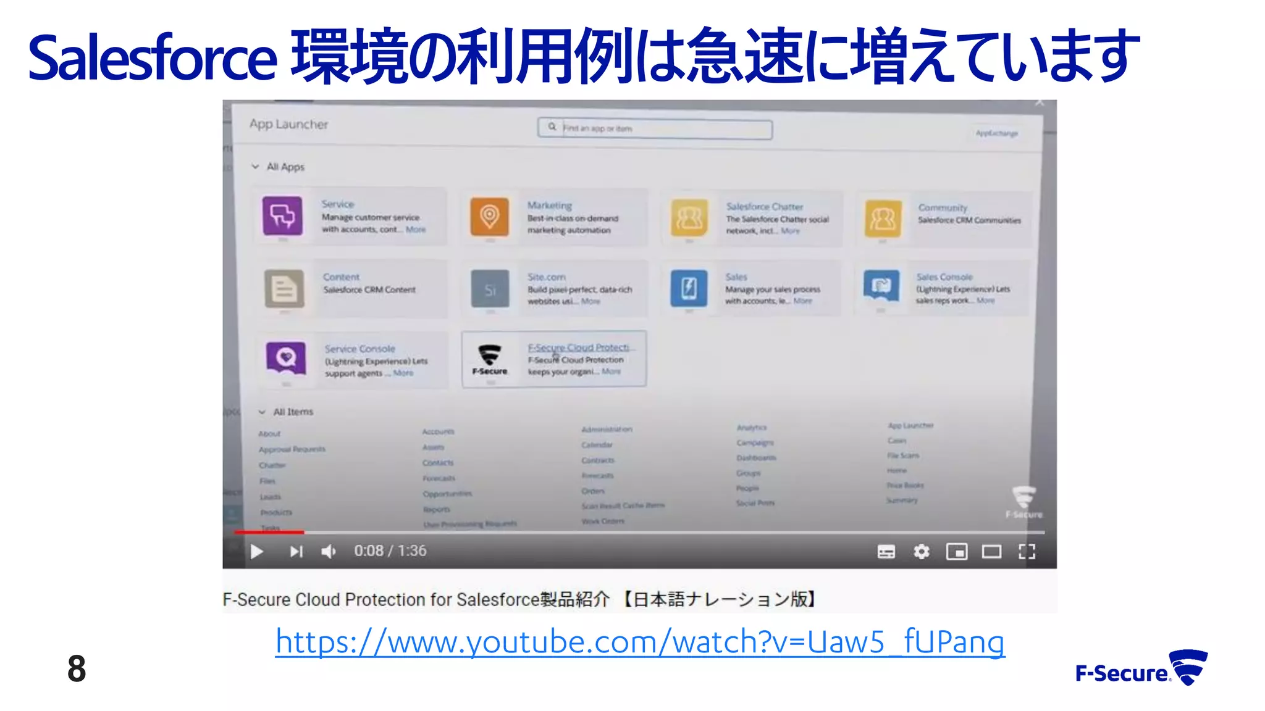The image size is (1265, 711).
Task: Click the search magnifier icon in App Launcher
Action: tap(552, 127)
